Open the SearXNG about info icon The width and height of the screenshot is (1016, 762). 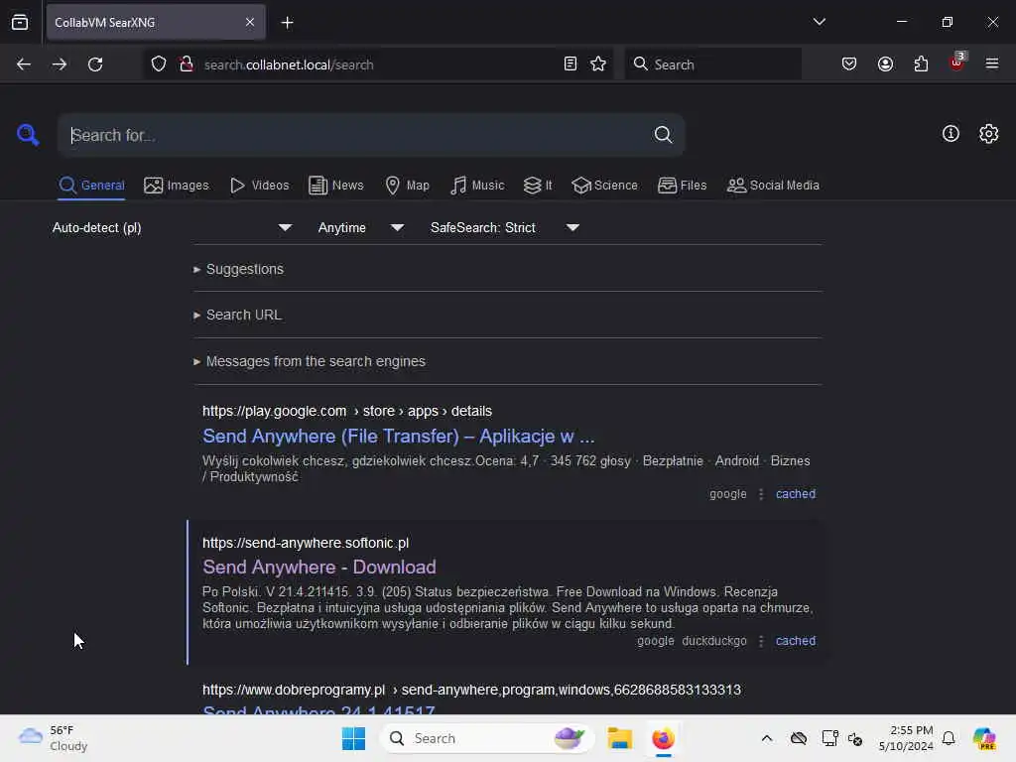tap(951, 134)
